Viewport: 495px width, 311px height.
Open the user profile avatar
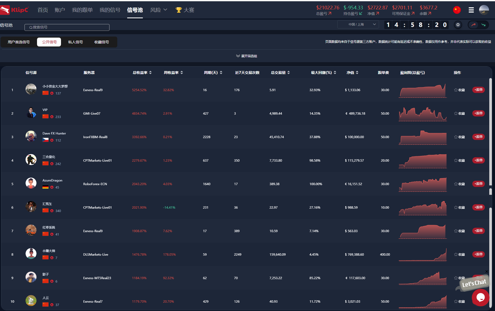484,10
